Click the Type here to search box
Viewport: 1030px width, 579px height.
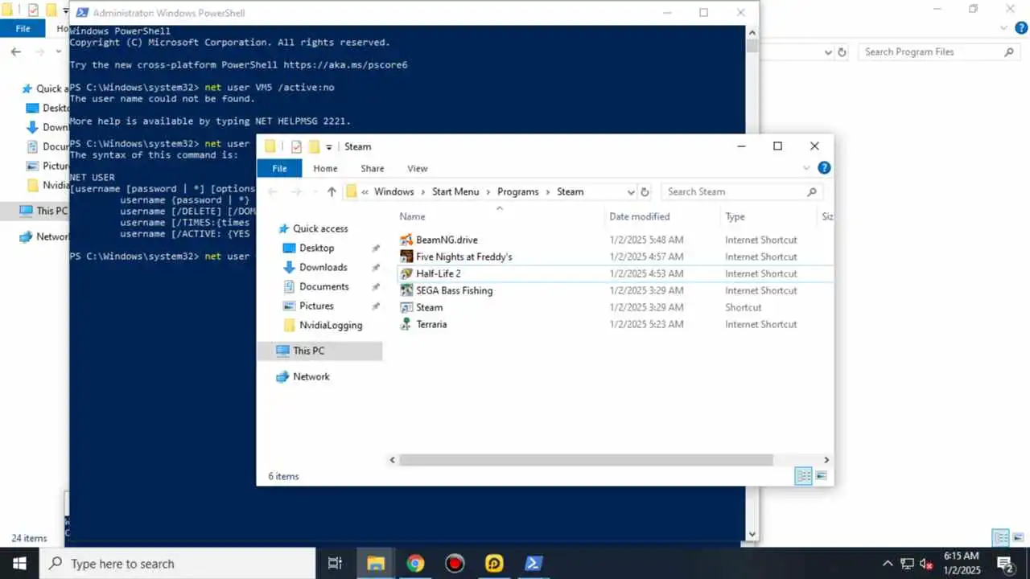pos(177,564)
